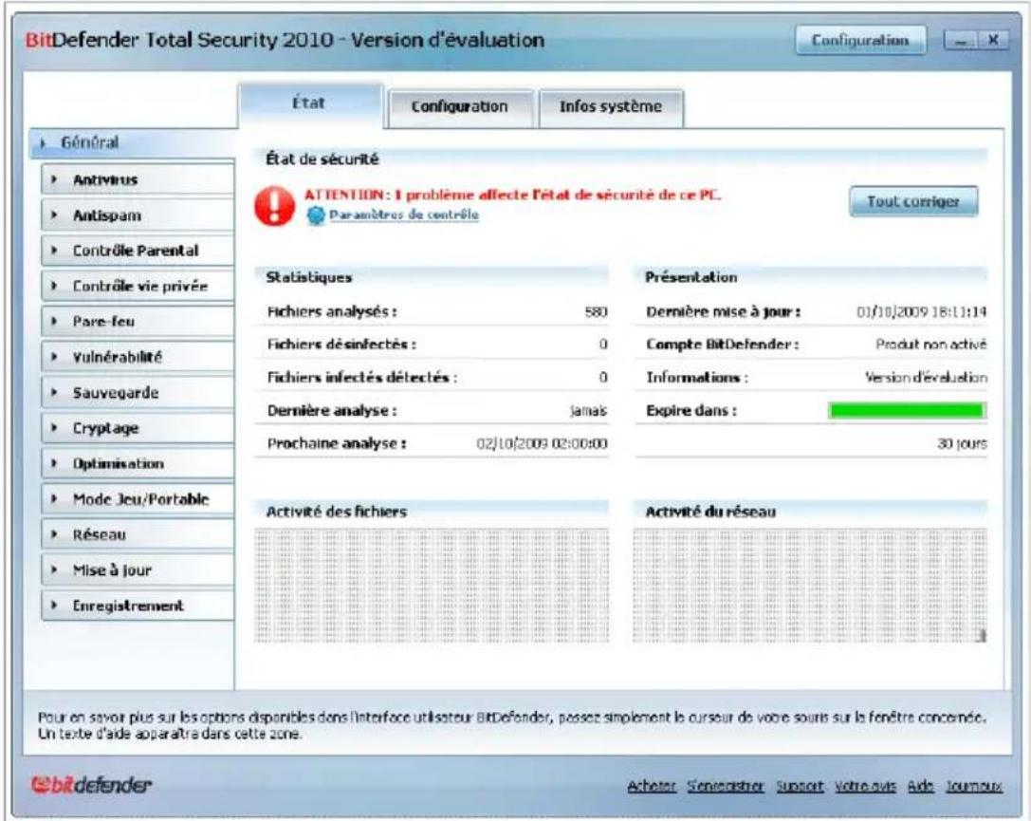Click the Dernière mise à jour date
Screen dimensions: 1031x821
coord(921,312)
